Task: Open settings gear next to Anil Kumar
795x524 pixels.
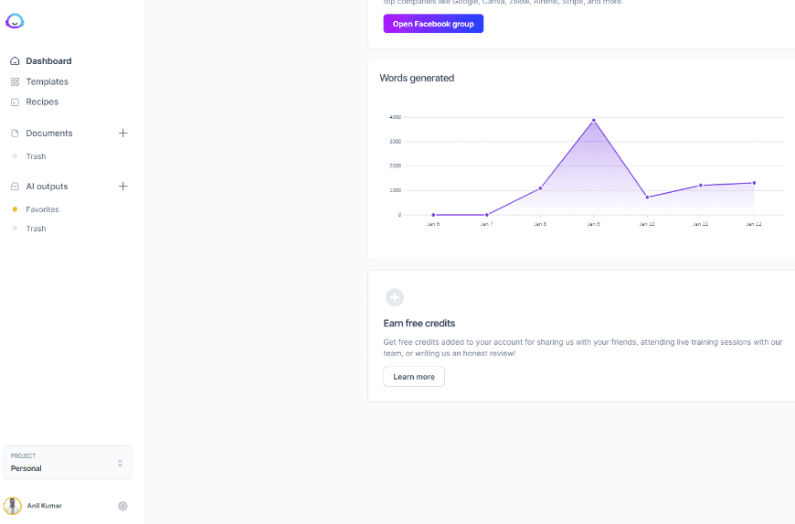Action: point(122,506)
